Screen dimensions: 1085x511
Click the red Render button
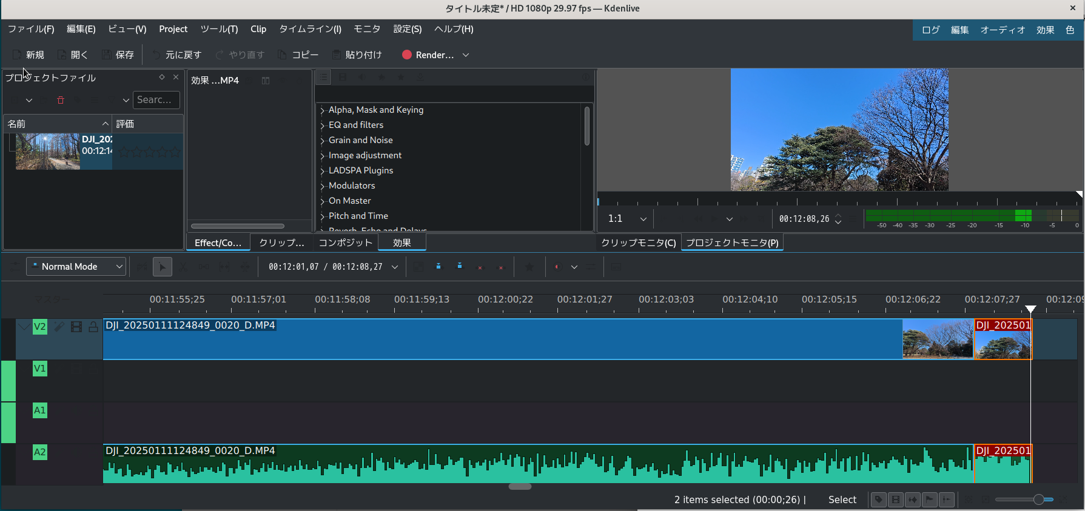point(428,55)
